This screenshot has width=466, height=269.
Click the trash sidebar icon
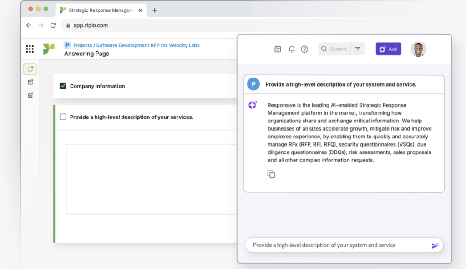tap(30, 95)
